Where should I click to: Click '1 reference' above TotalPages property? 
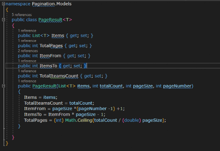[x=27, y=41]
